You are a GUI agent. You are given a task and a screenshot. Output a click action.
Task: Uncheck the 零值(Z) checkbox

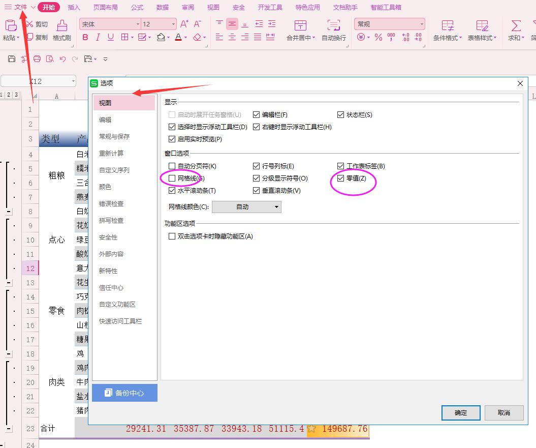340,178
